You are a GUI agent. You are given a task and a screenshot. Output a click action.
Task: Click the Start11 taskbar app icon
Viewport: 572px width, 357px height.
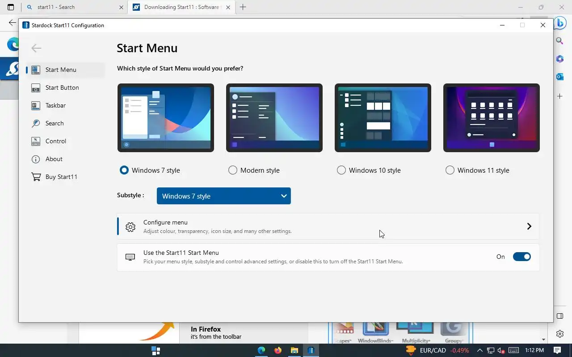[311, 350]
